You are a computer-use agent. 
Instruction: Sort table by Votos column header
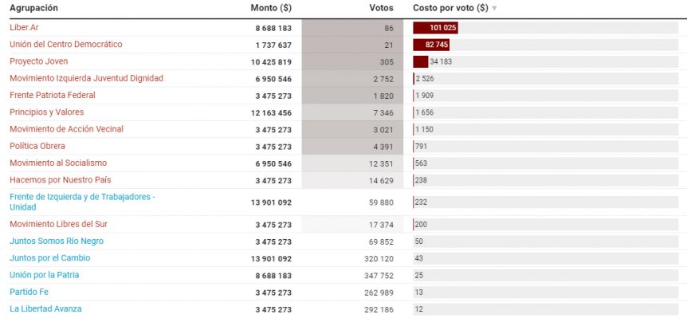[381, 8]
